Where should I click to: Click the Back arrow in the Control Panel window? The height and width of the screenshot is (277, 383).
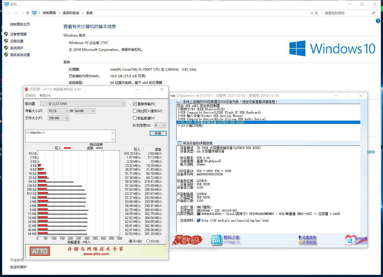(x=7, y=13)
